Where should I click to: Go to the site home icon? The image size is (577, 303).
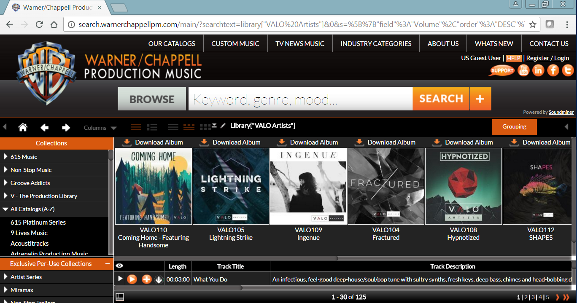point(23,127)
